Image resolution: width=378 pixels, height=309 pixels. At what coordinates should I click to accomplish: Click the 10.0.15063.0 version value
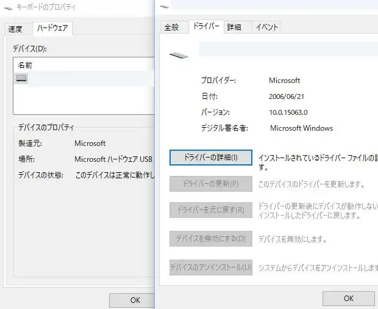(x=288, y=112)
